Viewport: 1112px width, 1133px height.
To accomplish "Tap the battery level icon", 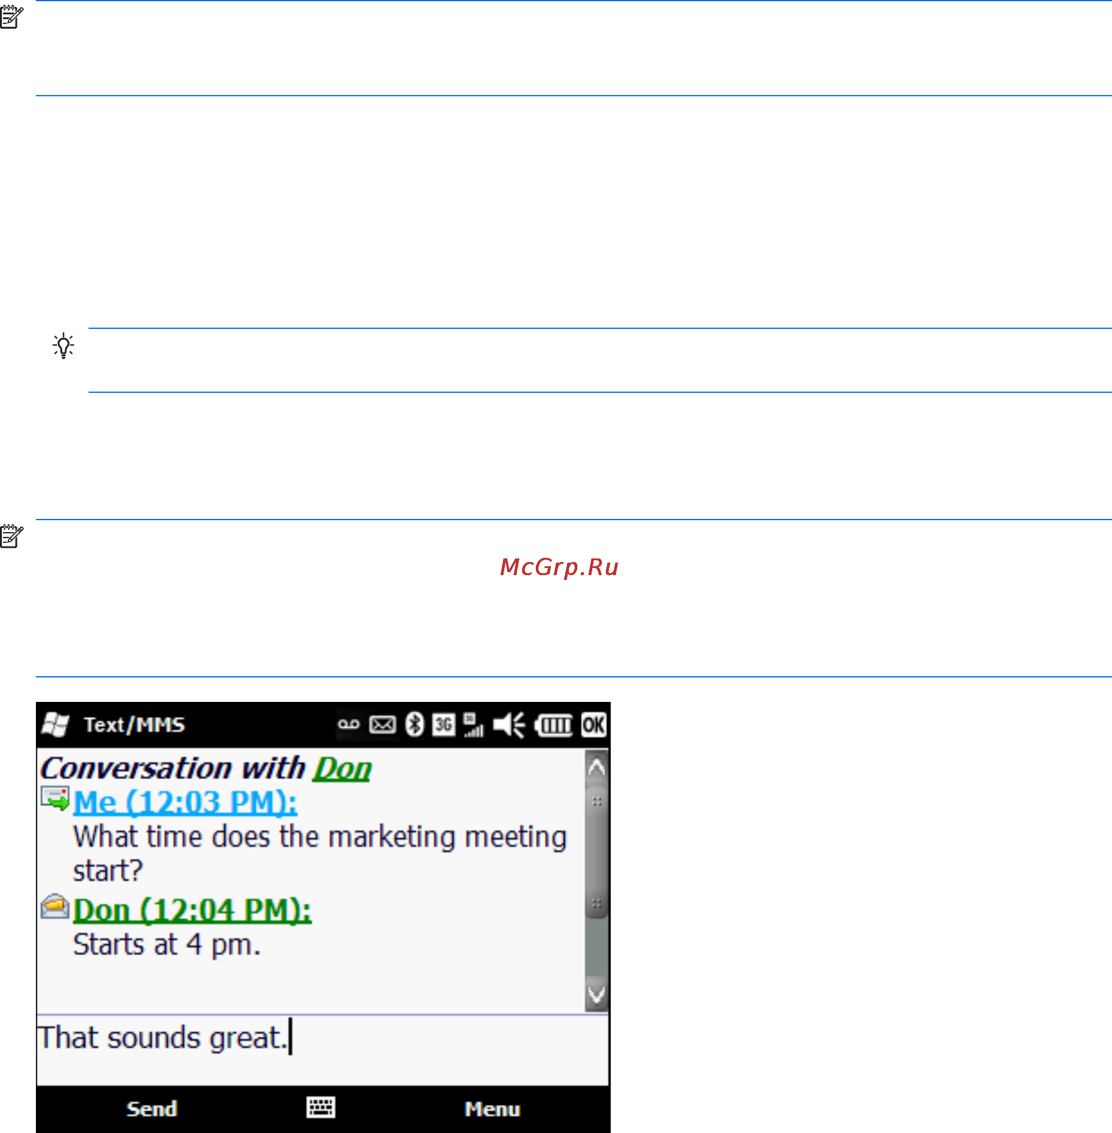I will 554,725.
